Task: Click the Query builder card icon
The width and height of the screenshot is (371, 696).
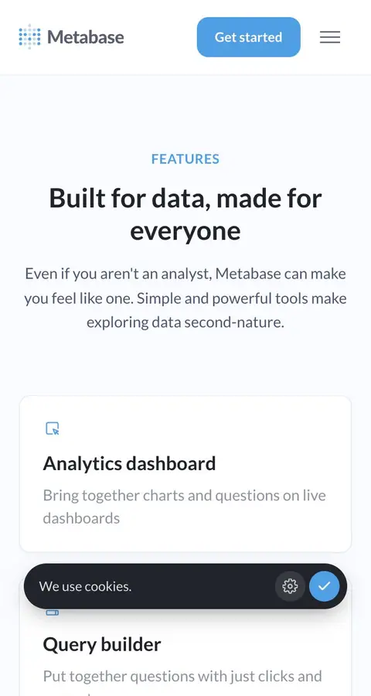Action: (53, 612)
